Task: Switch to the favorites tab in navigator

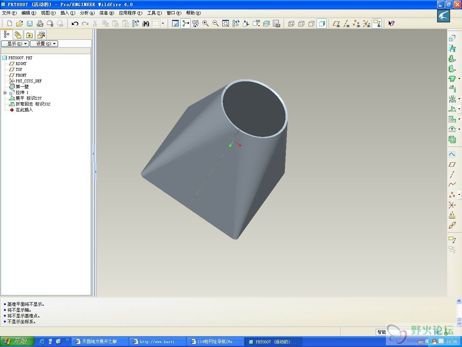Action: click(x=30, y=35)
